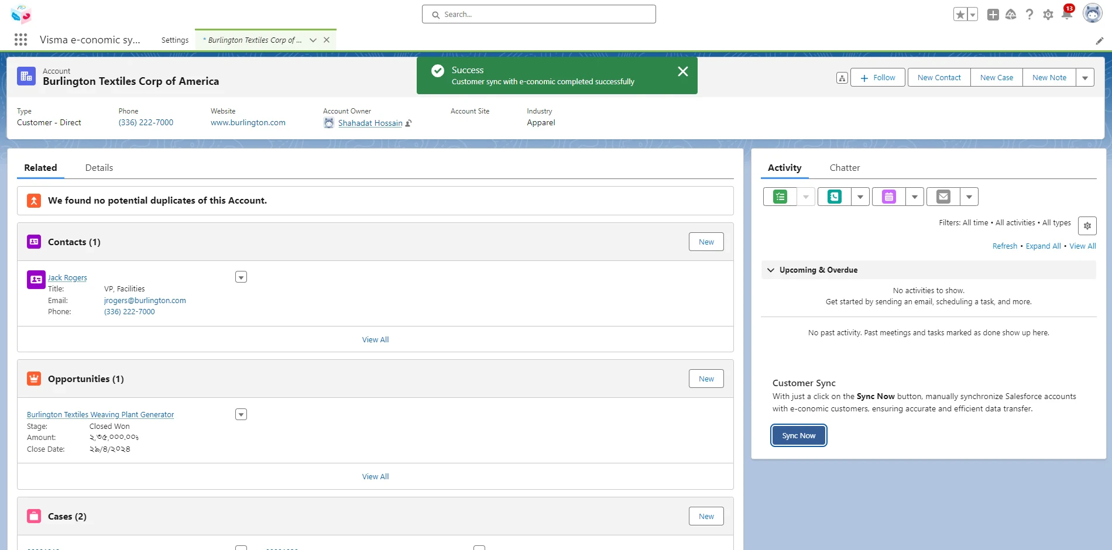1112x550 pixels.
Task: Expand Log a Call dropdown arrow
Action: pyautogui.click(x=860, y=197)
